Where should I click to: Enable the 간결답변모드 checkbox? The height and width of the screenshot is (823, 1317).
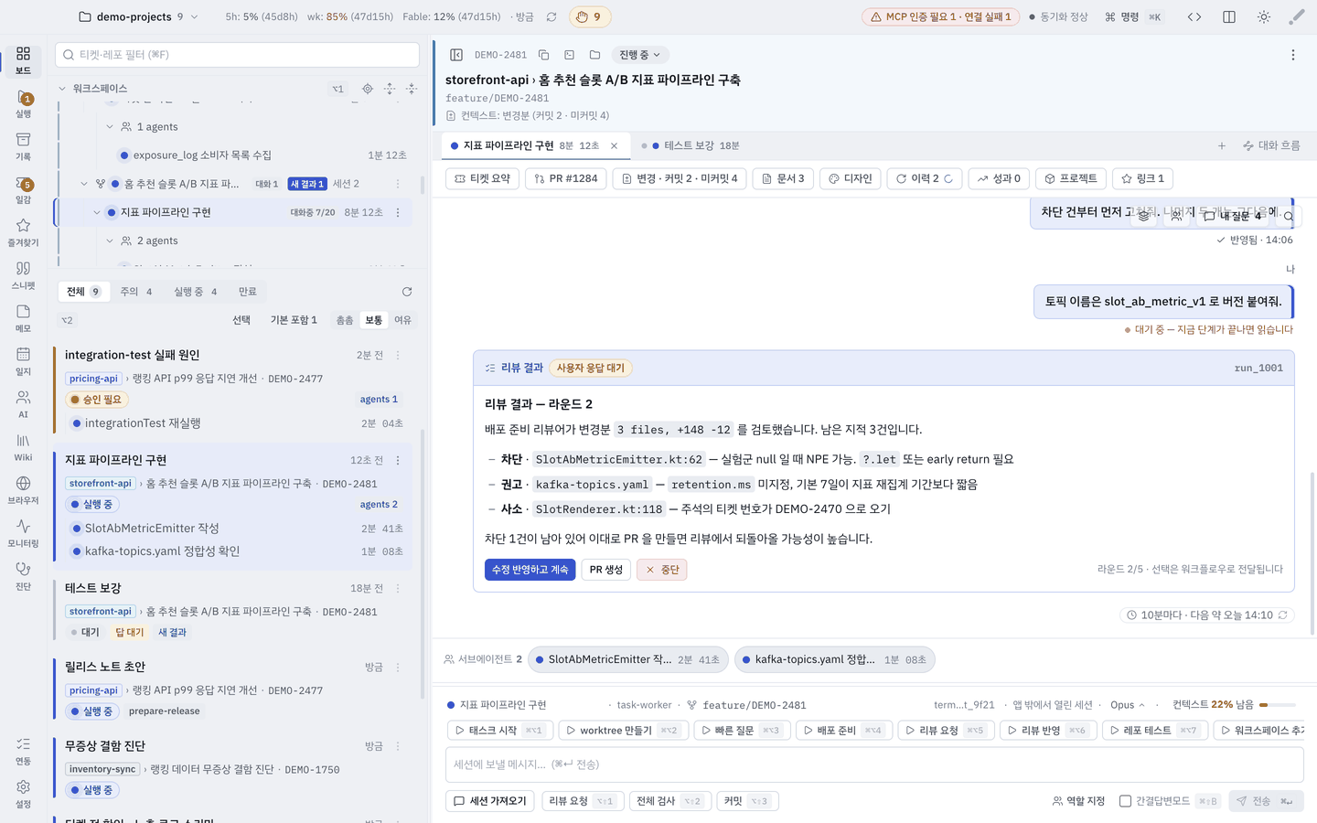(1126, 801)
